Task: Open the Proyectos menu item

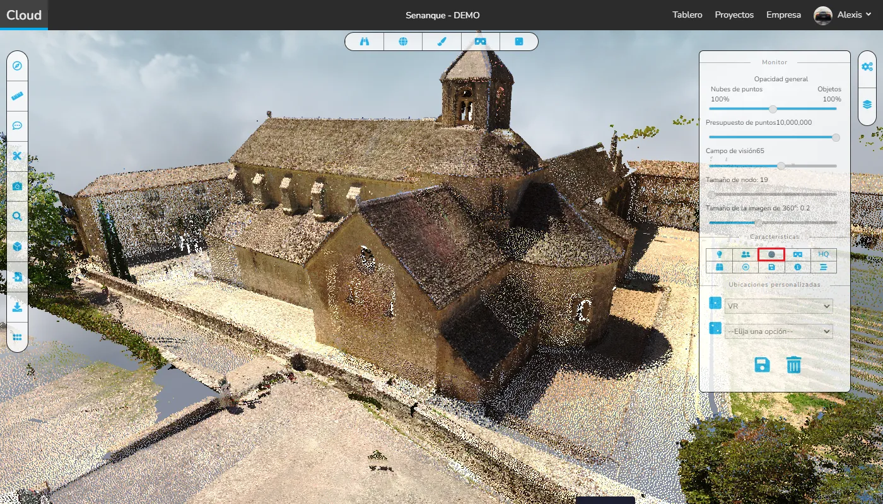Action: [x=734, y=15]
